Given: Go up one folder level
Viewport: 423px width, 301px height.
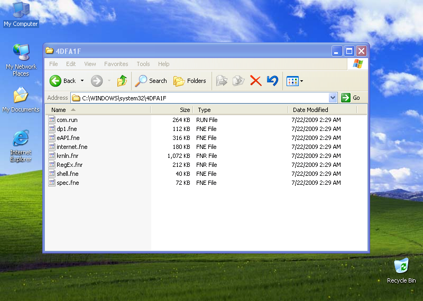Looking at the screenshot, I should 122,81.
